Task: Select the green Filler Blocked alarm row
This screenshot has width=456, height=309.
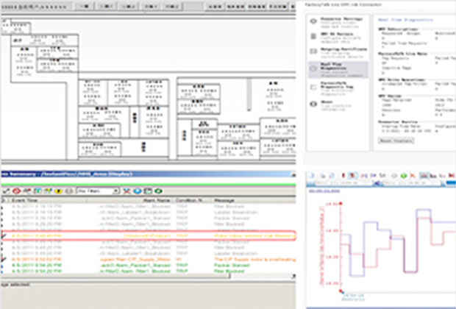Action: (x=149, y=271)
